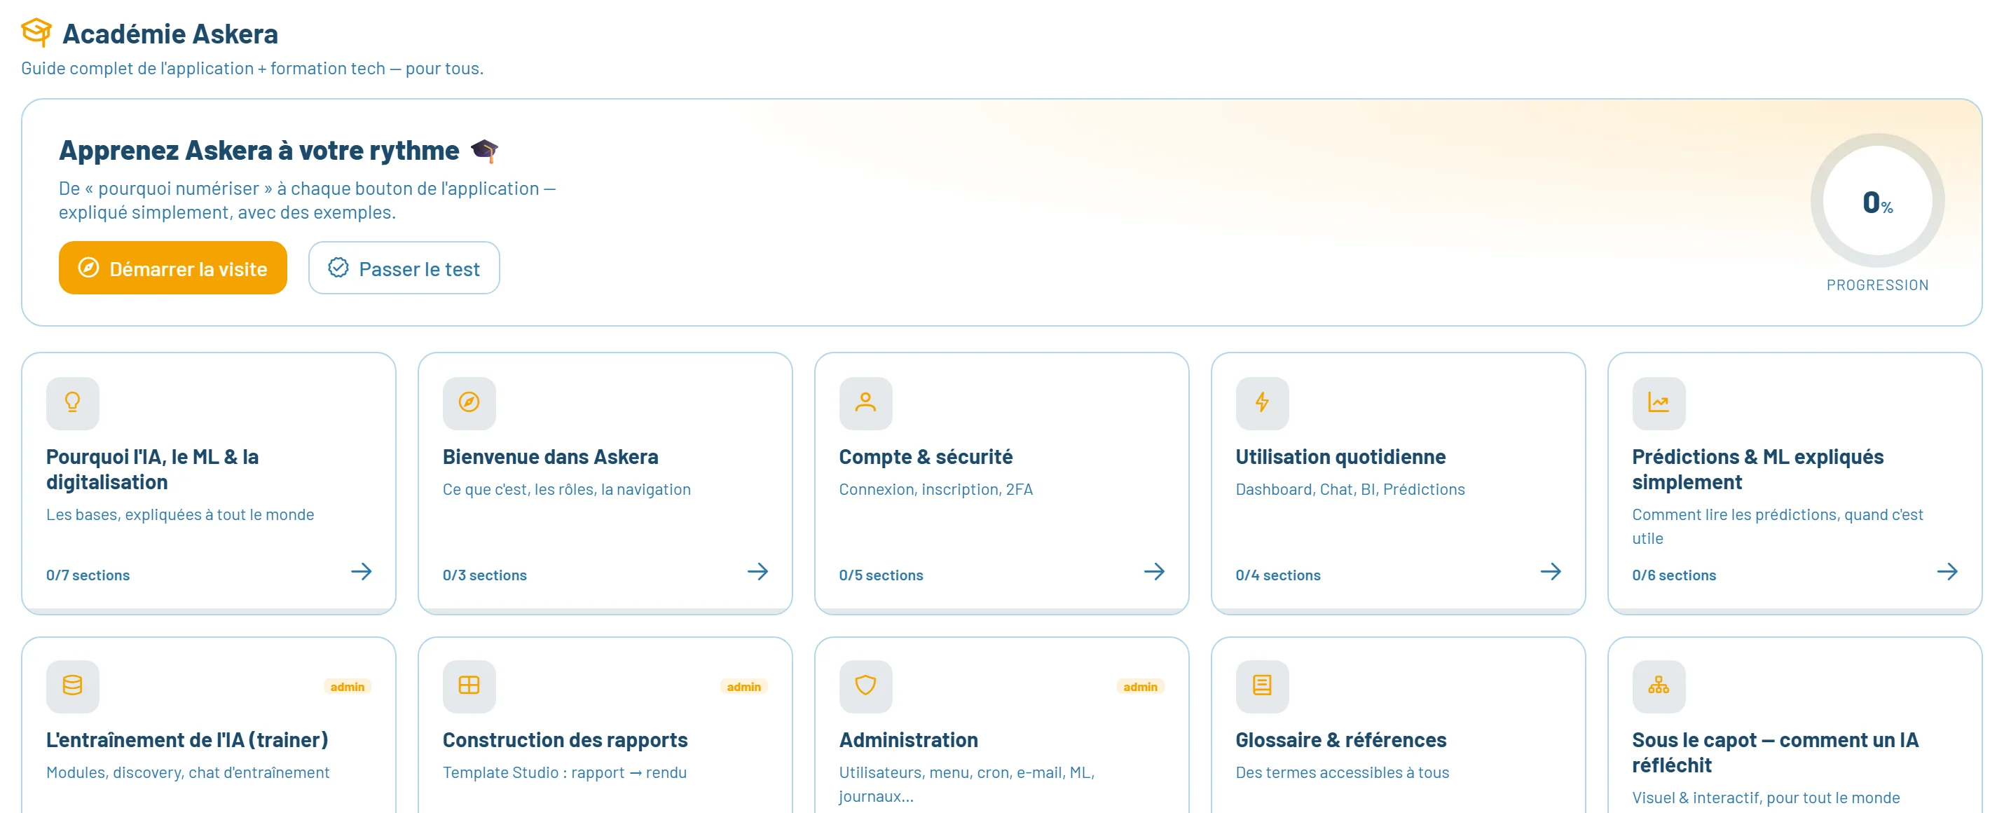Click the "0/6 sections" progress text
This screenshot has width=2004, height=813.
[x=1674, y=575]
